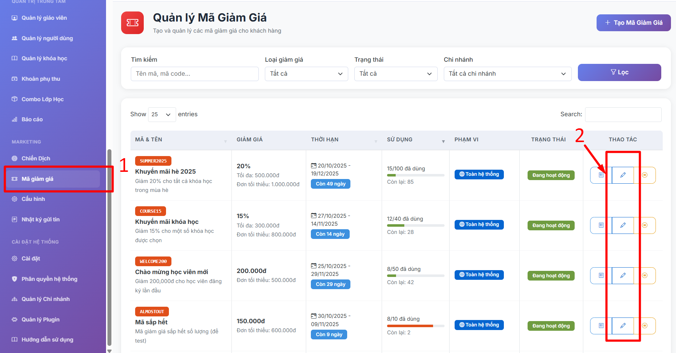Go to Quản lý khóa học menu
676x353 pixels.
44,58
